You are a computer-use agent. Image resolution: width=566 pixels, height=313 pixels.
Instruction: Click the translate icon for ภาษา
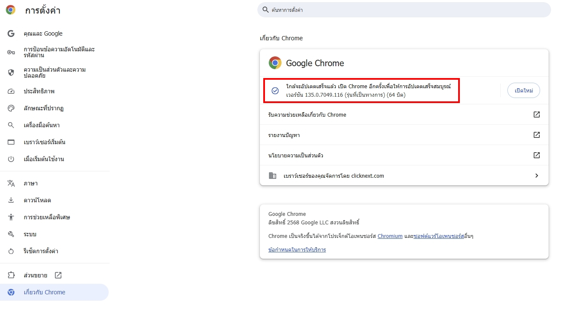pos(11,183)
